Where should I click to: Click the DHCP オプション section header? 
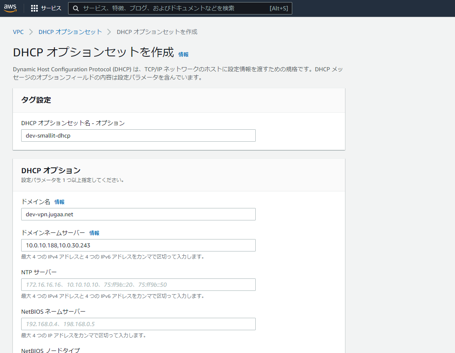[51, 170]
